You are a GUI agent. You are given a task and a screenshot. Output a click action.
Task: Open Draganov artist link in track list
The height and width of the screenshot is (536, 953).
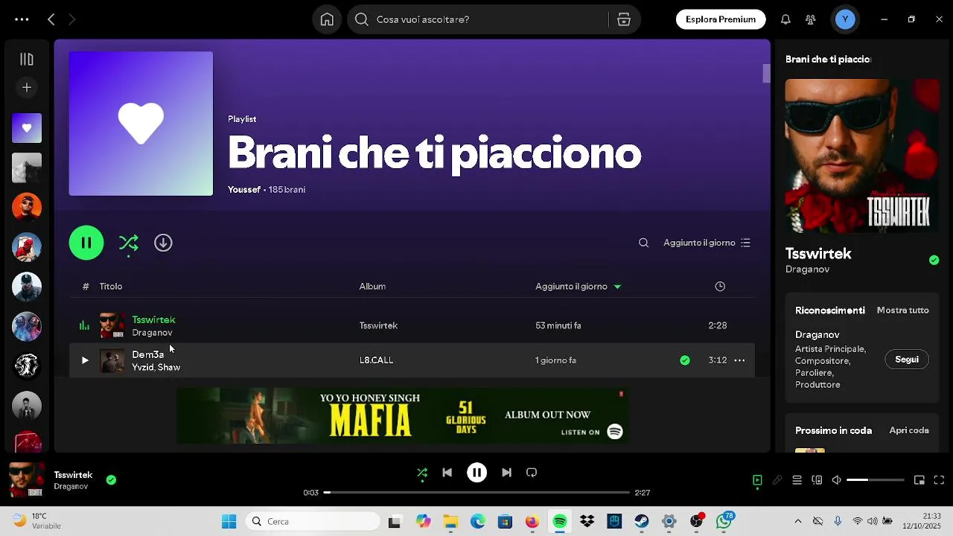point(153,333)
